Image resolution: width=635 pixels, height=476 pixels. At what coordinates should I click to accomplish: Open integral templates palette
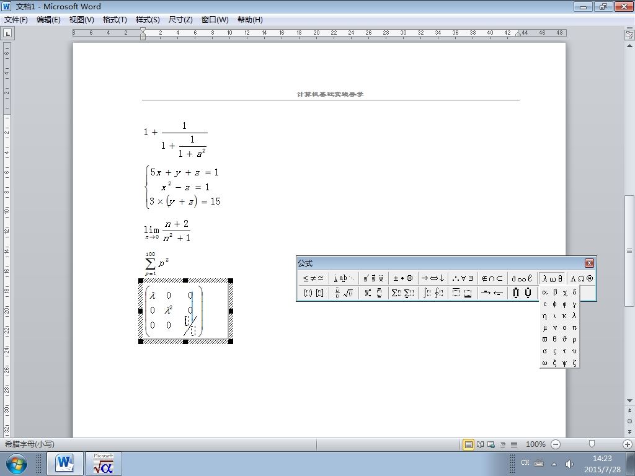(432, 293)
